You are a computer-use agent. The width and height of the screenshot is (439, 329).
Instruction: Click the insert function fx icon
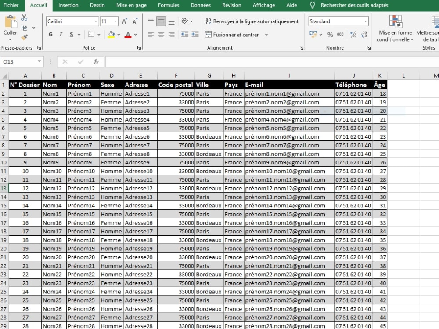point(96,61)
